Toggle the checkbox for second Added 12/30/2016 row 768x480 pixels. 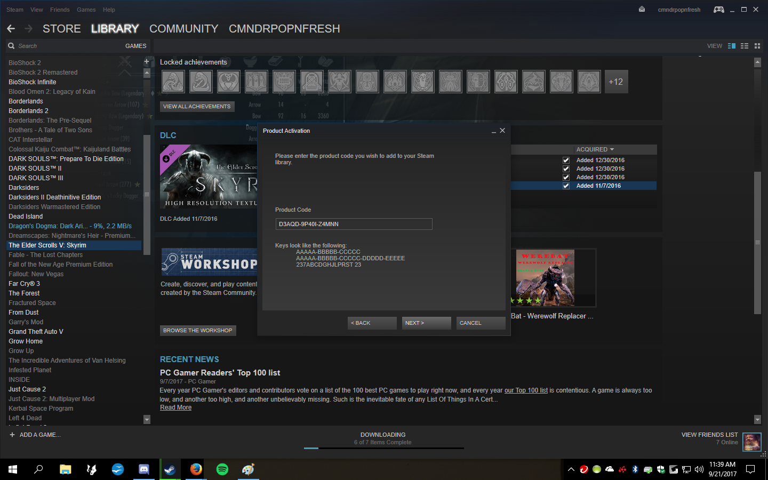coord(566,169)
